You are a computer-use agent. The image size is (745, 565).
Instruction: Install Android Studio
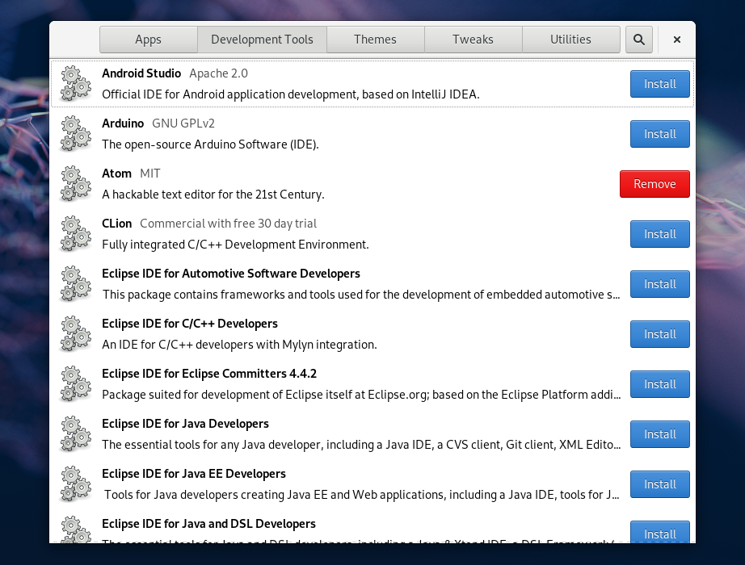[x=659, y=83]
